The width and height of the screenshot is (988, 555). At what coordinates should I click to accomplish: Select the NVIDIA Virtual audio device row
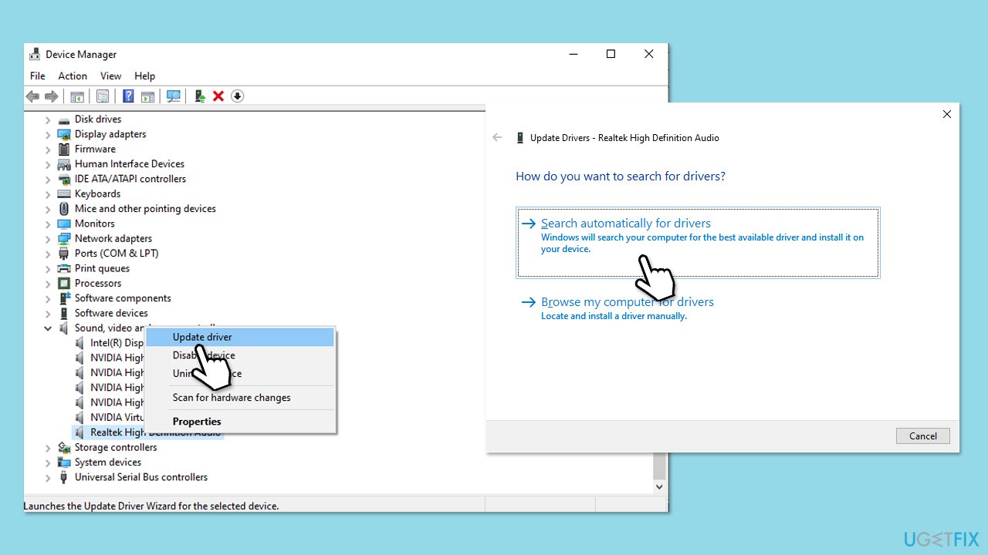point(117,417)
